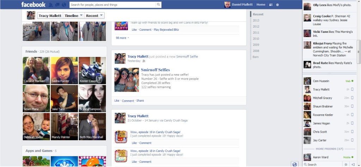Open privacy shortcuts lock icon
This screenshot has height=167, width=361.
click(x=271, y=5)
